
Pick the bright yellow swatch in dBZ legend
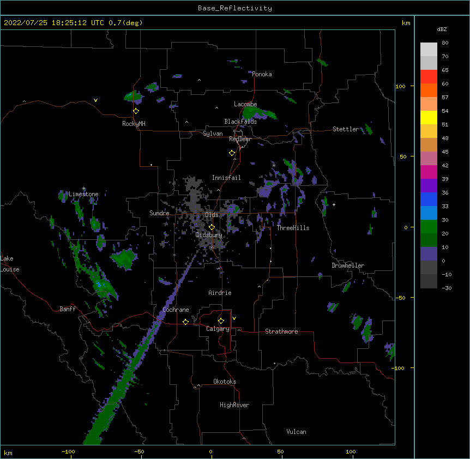pos(429,117)
